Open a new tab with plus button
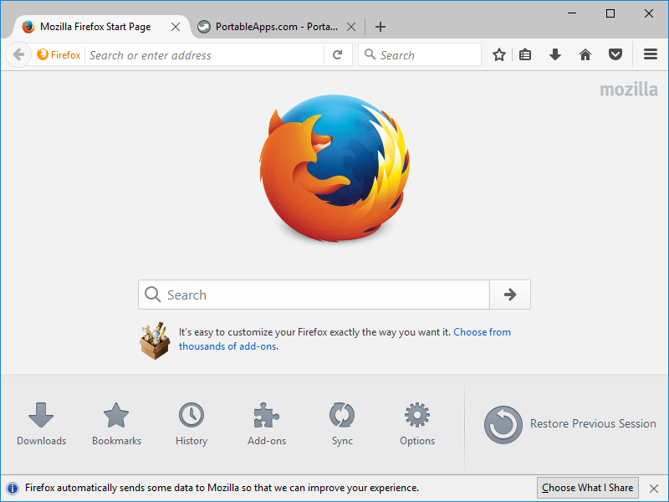Viewport: 669px width, 502px height. click(x=380, y=27)
